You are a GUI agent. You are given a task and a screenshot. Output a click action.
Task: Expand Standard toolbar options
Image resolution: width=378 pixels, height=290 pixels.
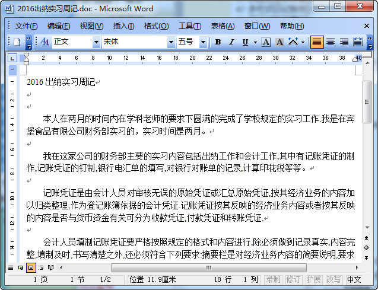28,42
